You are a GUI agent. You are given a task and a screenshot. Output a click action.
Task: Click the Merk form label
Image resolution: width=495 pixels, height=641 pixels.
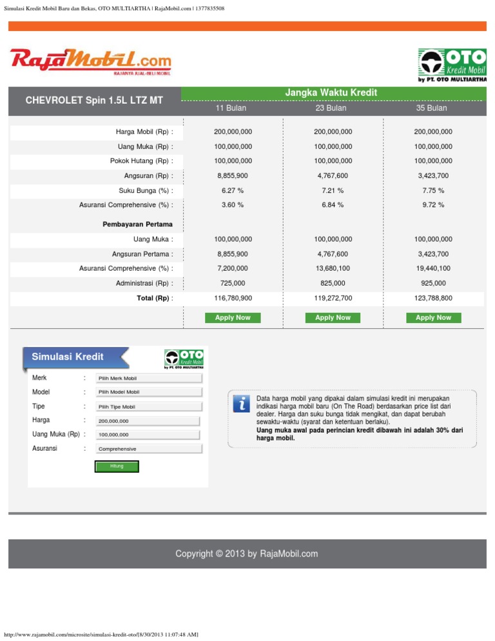pyautogui.click(x=39, y=378)
